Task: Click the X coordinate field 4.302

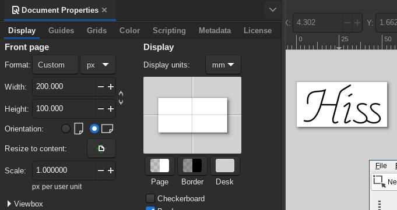Action: [318, 23]
